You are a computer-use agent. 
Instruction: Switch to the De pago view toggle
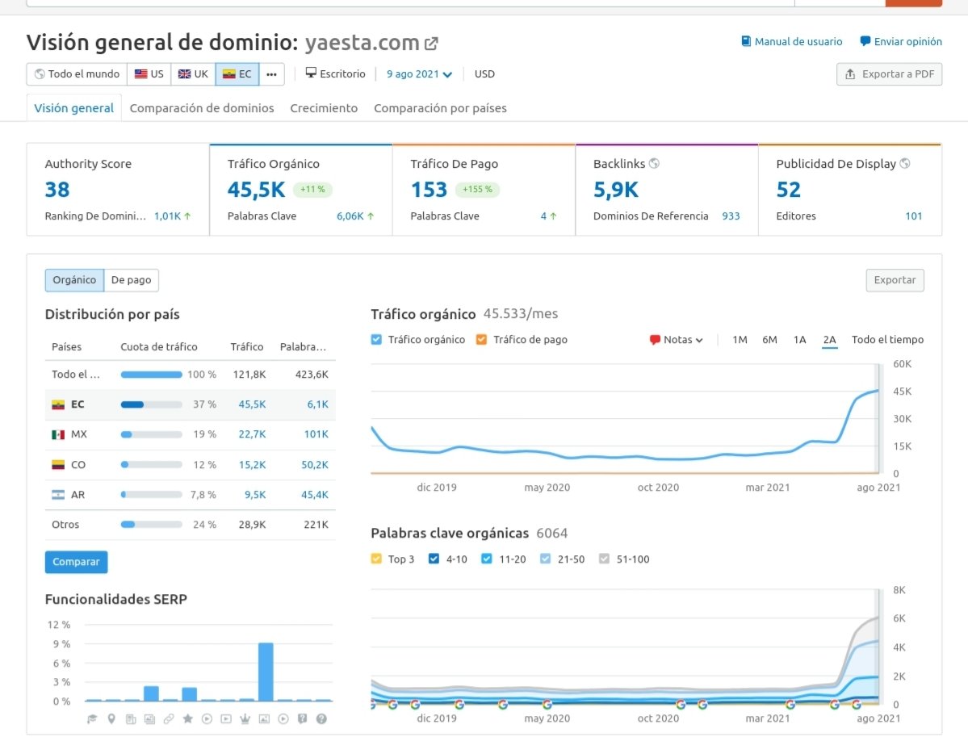coord(131,280)
